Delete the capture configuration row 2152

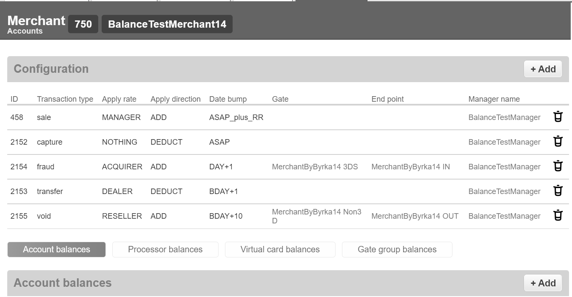[558, 142]
